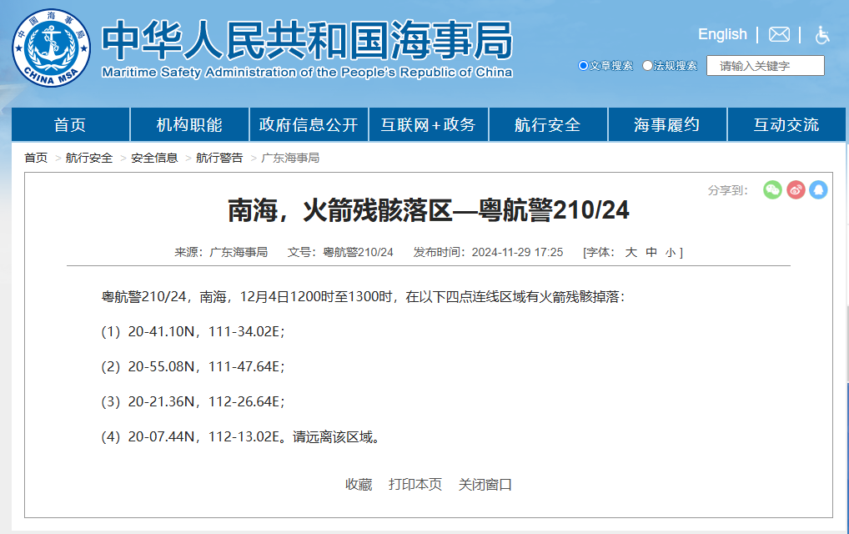849x534 pixels.
Task: Click the keyword search input field
Action: (x=765, y=66)
